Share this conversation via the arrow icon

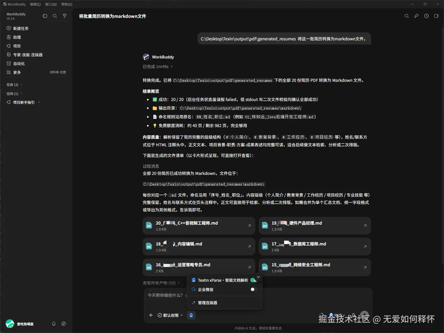coord(417,16)
